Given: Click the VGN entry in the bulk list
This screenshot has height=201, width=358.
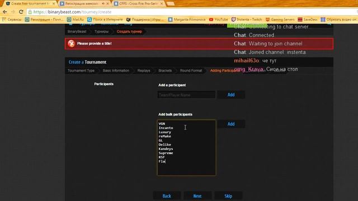Looking at the screenshot, I should pos(162,124).
